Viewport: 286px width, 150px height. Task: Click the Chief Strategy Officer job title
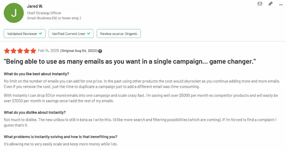(44, 13)
